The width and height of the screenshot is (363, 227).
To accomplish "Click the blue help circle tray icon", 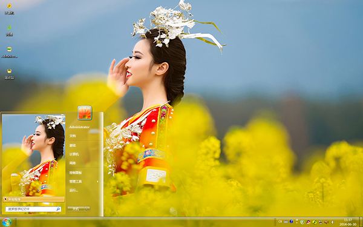I will [x=292, y=222].
